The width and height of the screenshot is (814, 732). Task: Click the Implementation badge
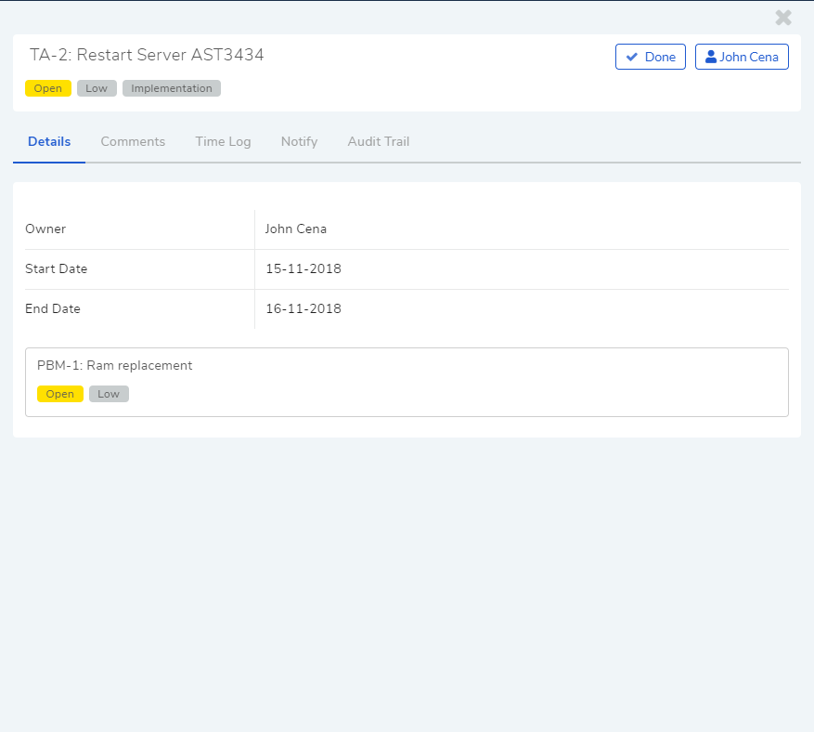[172, 88]
